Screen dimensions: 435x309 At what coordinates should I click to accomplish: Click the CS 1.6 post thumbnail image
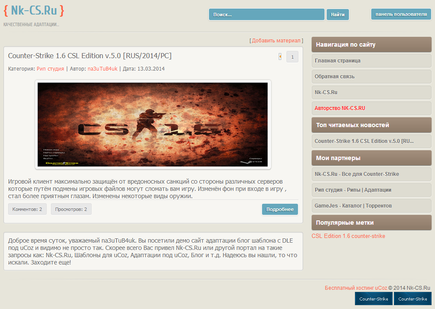click(152, 125)
